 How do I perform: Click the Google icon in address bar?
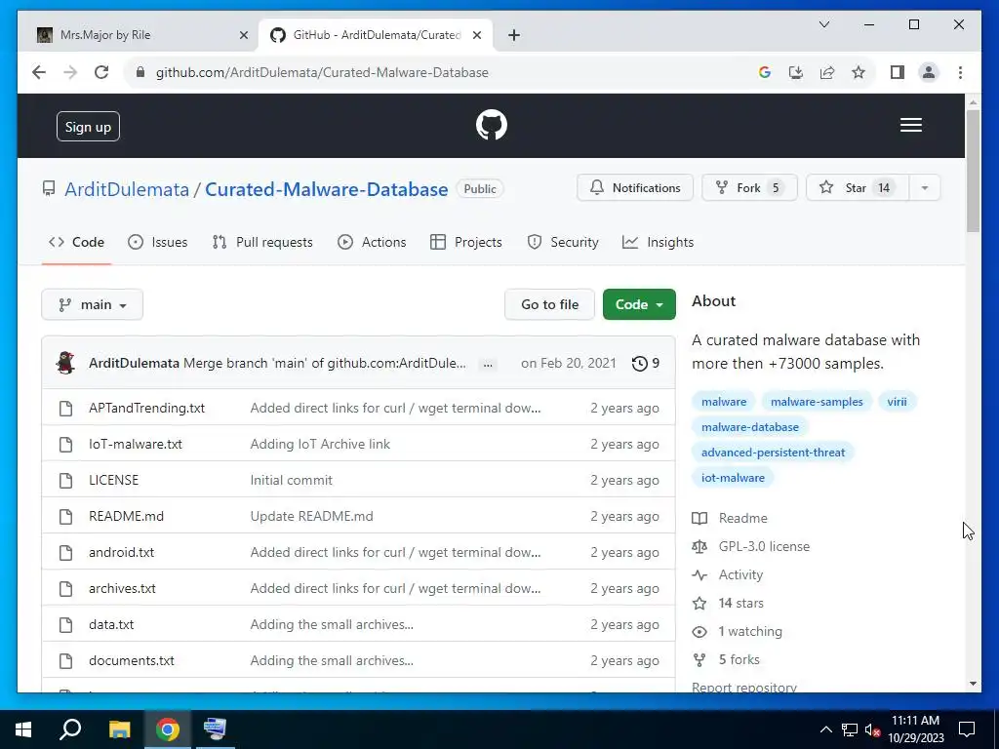pyautogui.click(x=765, y=72)
